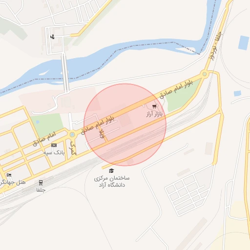Screen dimensions: 250x250
Task: Select the green roundabout at جلفا - نوردوز junction
Action: [205, 74]
